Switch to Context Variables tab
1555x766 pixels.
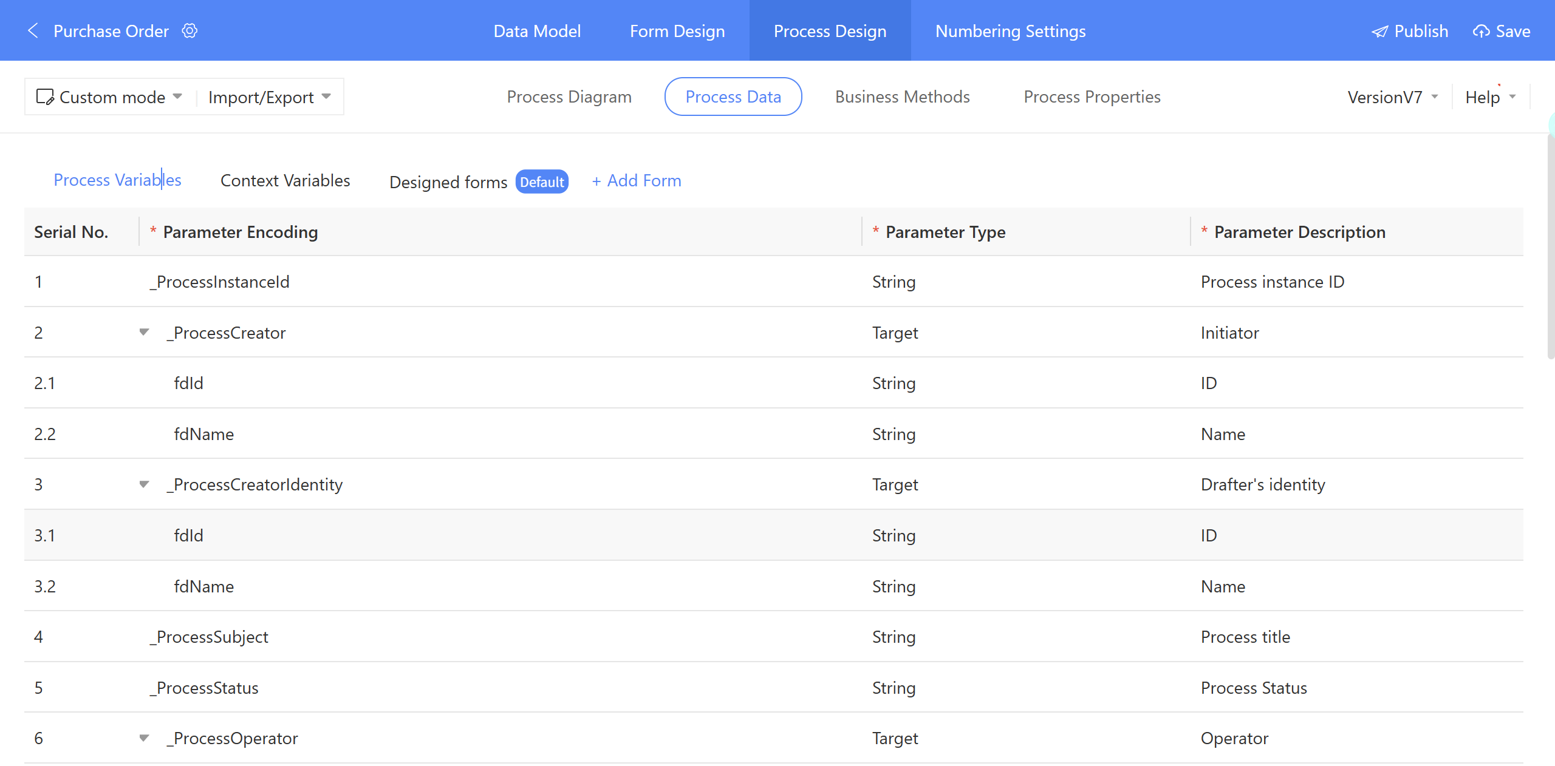point(285,181)
